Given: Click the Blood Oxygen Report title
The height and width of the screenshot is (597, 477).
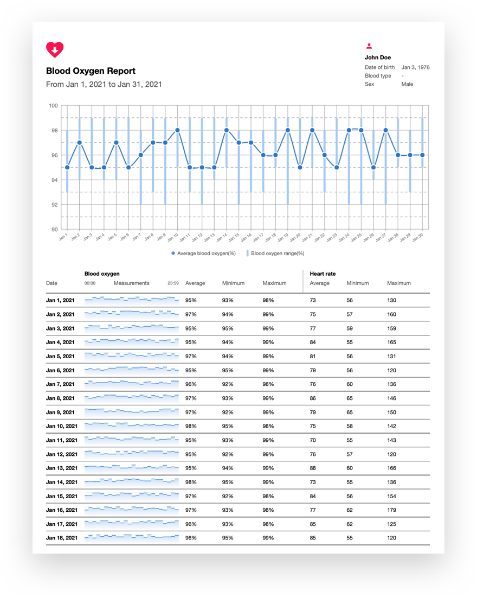Looking at the screenshot, I should coord(91,71).
